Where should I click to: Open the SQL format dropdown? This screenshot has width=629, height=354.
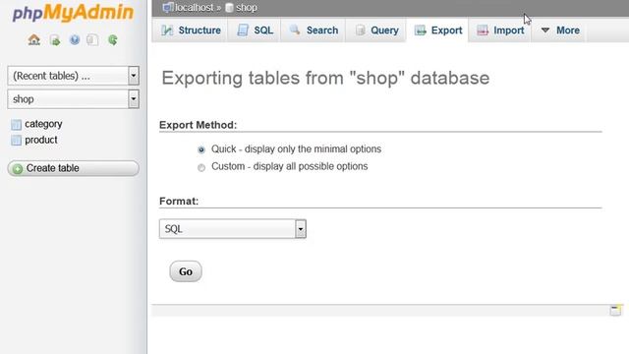pyautogui.click(x=233, y=229)
